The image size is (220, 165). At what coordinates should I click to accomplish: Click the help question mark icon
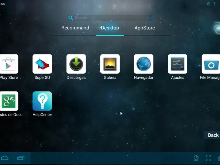(x=214, y=4)
